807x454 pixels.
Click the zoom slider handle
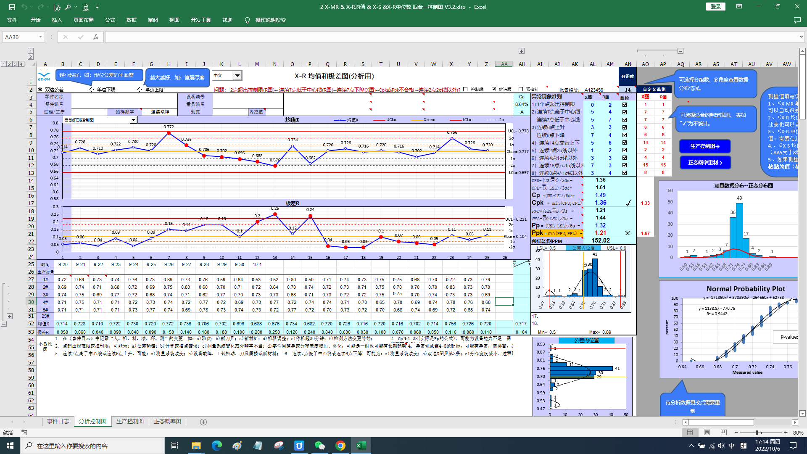tap(757, 432)
